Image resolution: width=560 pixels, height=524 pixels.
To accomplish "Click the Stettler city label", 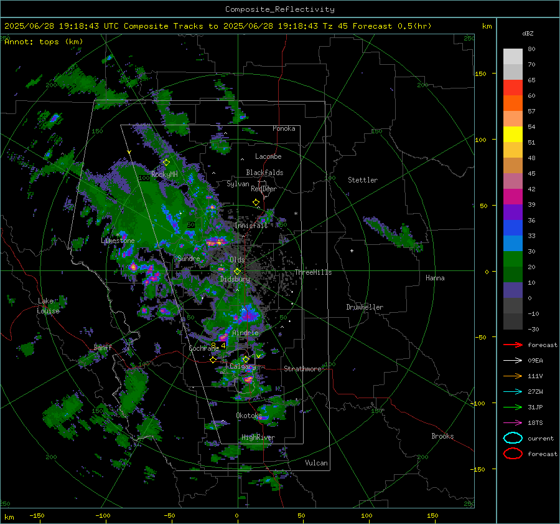I will (363, 180).
